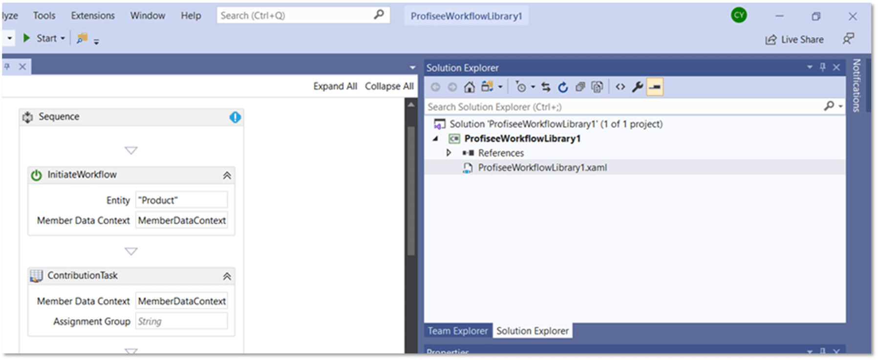Click the Sequence info warning icon
Screen dimensions: 878x360
[x=235, y=117]
